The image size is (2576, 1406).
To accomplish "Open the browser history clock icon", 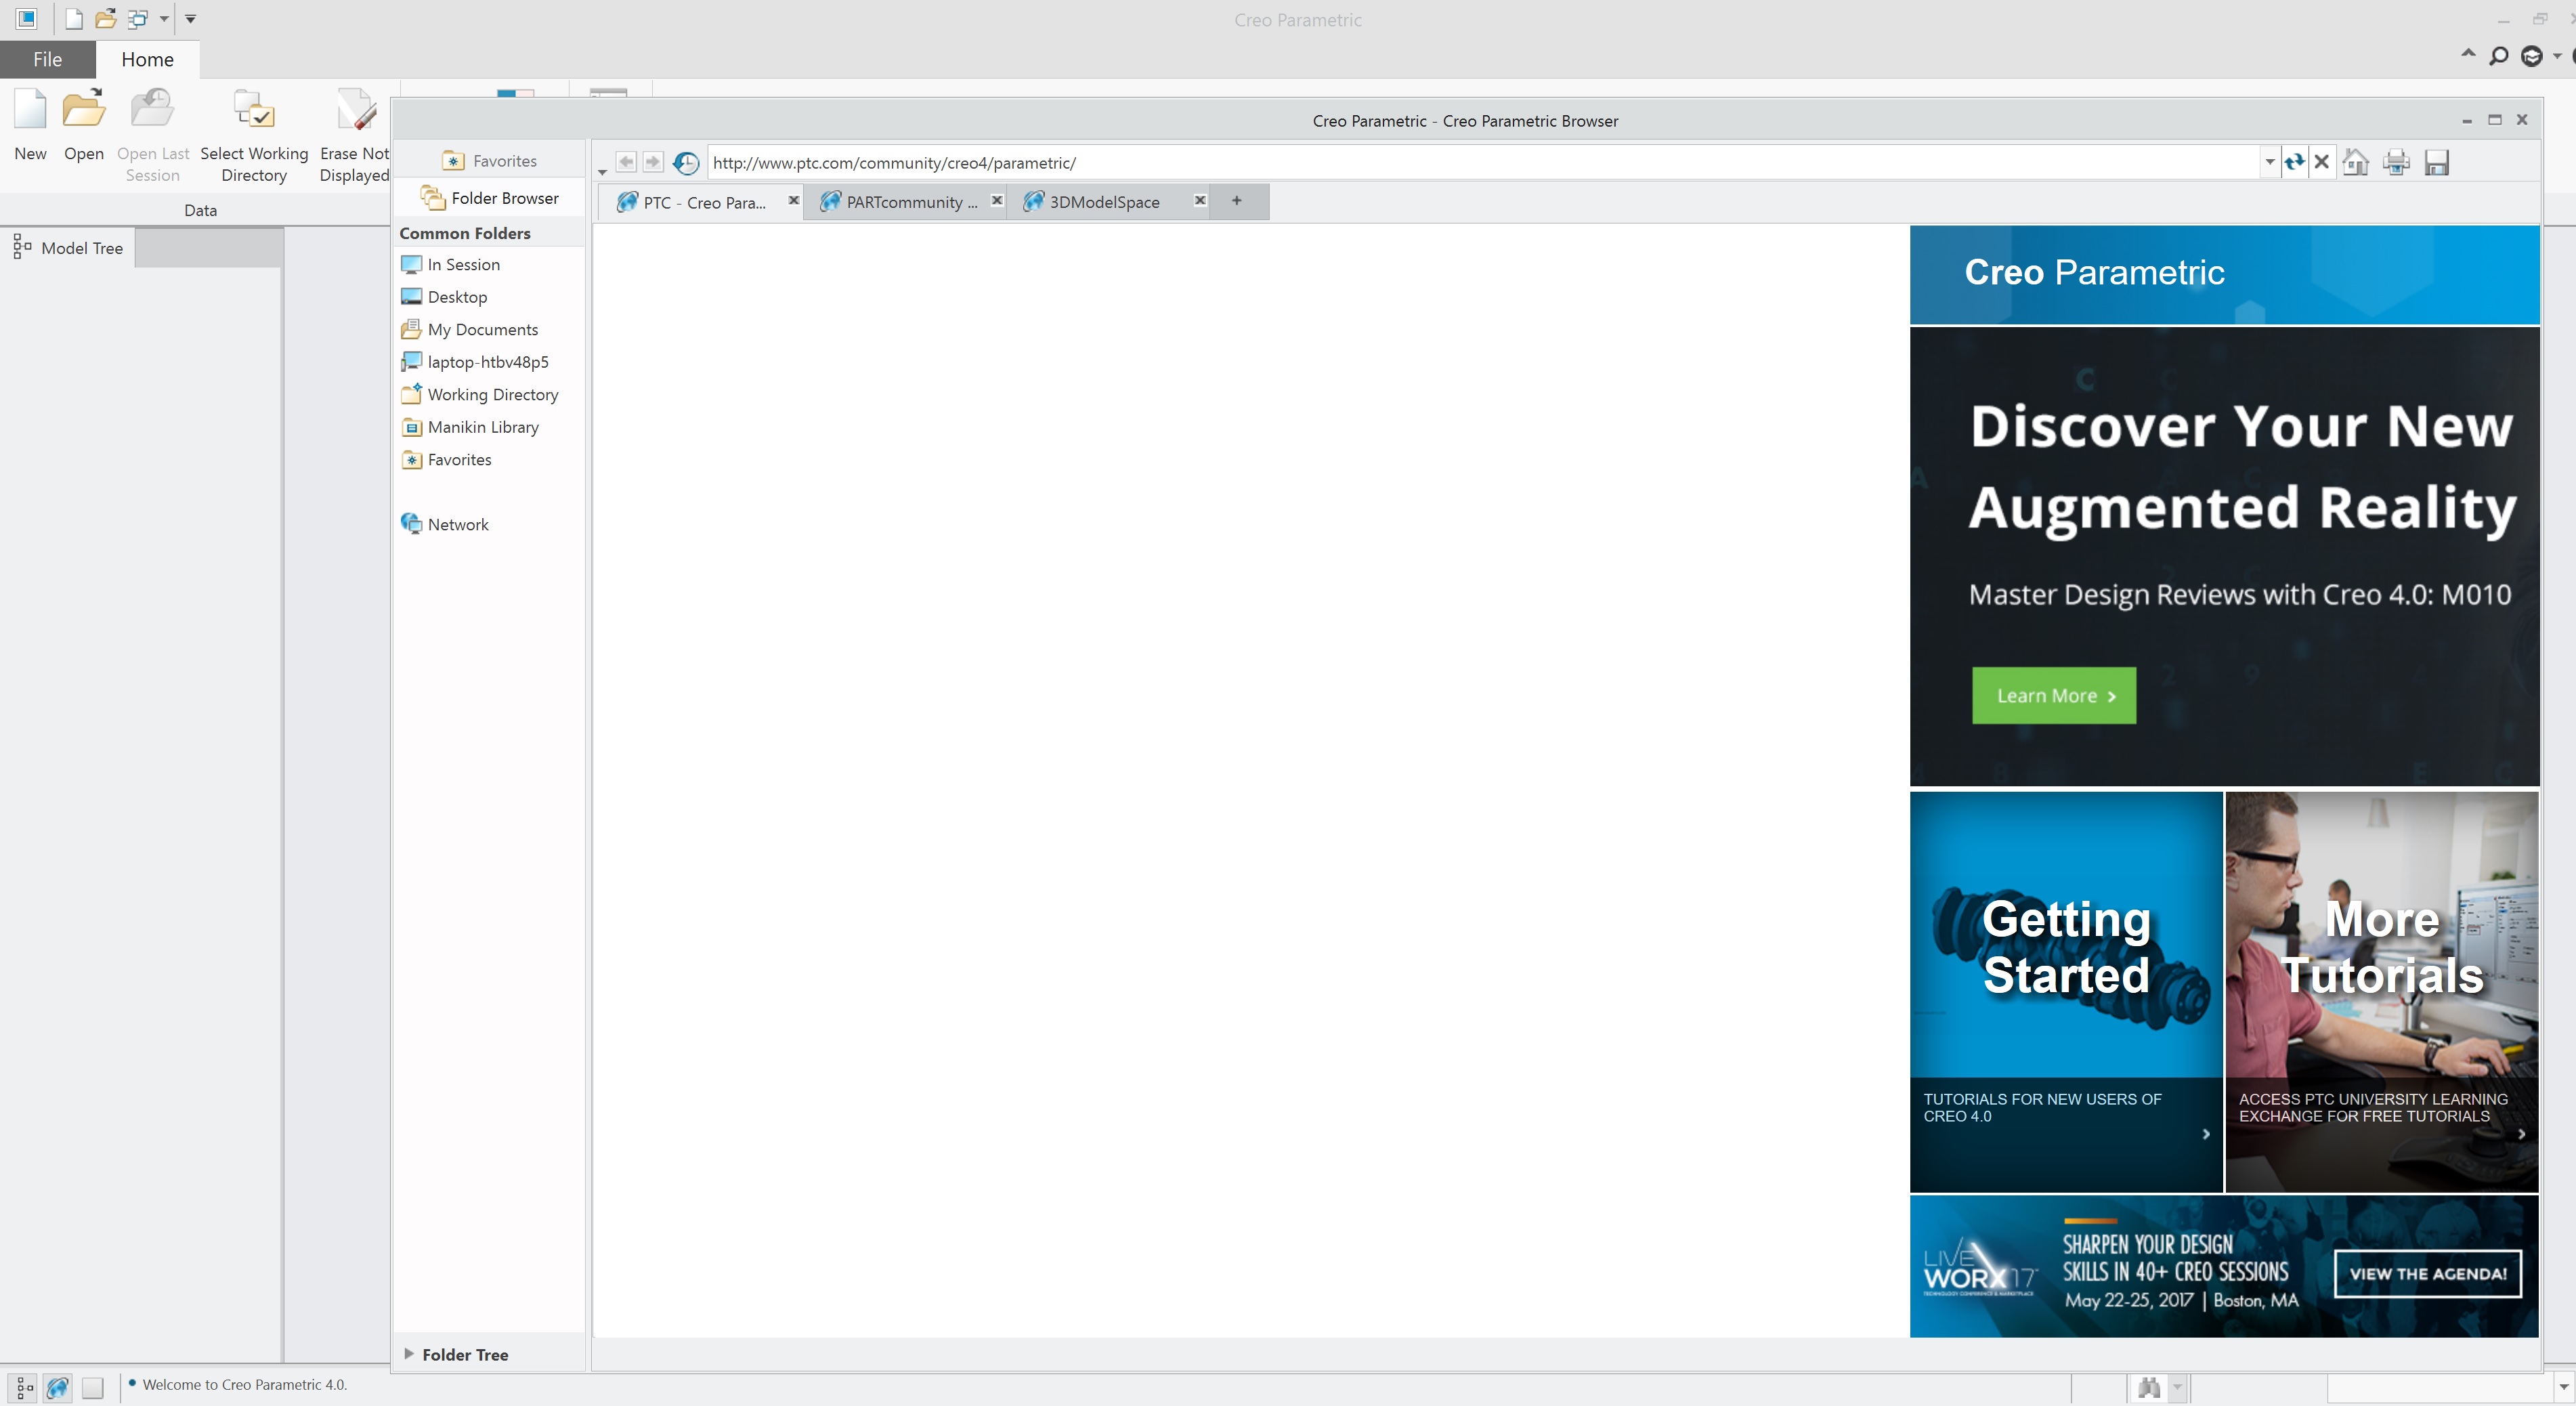I will point(686,162).
